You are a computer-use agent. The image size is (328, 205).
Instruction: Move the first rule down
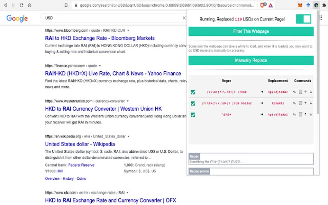tap(310, 92)
